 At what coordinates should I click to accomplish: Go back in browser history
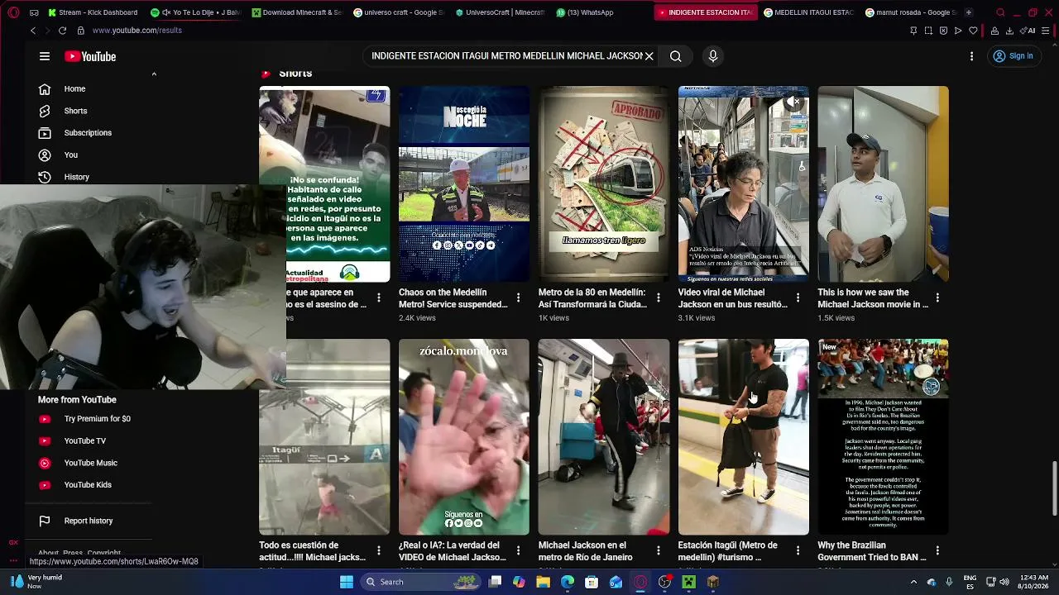click(33, 31)
